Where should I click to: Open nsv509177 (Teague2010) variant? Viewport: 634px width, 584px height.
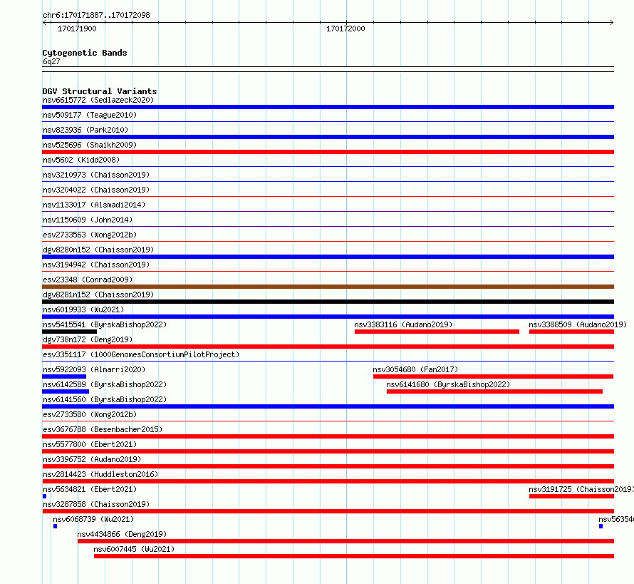coord(90,115)
